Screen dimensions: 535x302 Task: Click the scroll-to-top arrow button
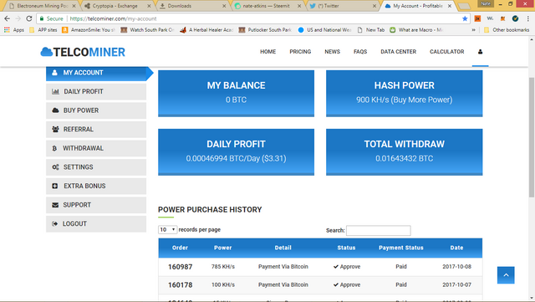506,275
